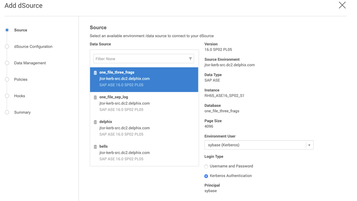Jump to the Hooks step
Viewport: 357px width, 201px height.
pos(20,96)
